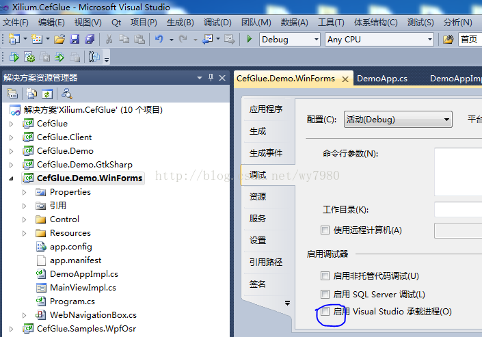Screen dimensions: 482x337
Task: Open the Debug configuration dropdown
Action: [317, 40]
